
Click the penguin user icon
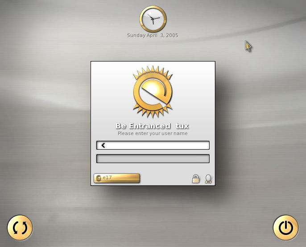208,179
